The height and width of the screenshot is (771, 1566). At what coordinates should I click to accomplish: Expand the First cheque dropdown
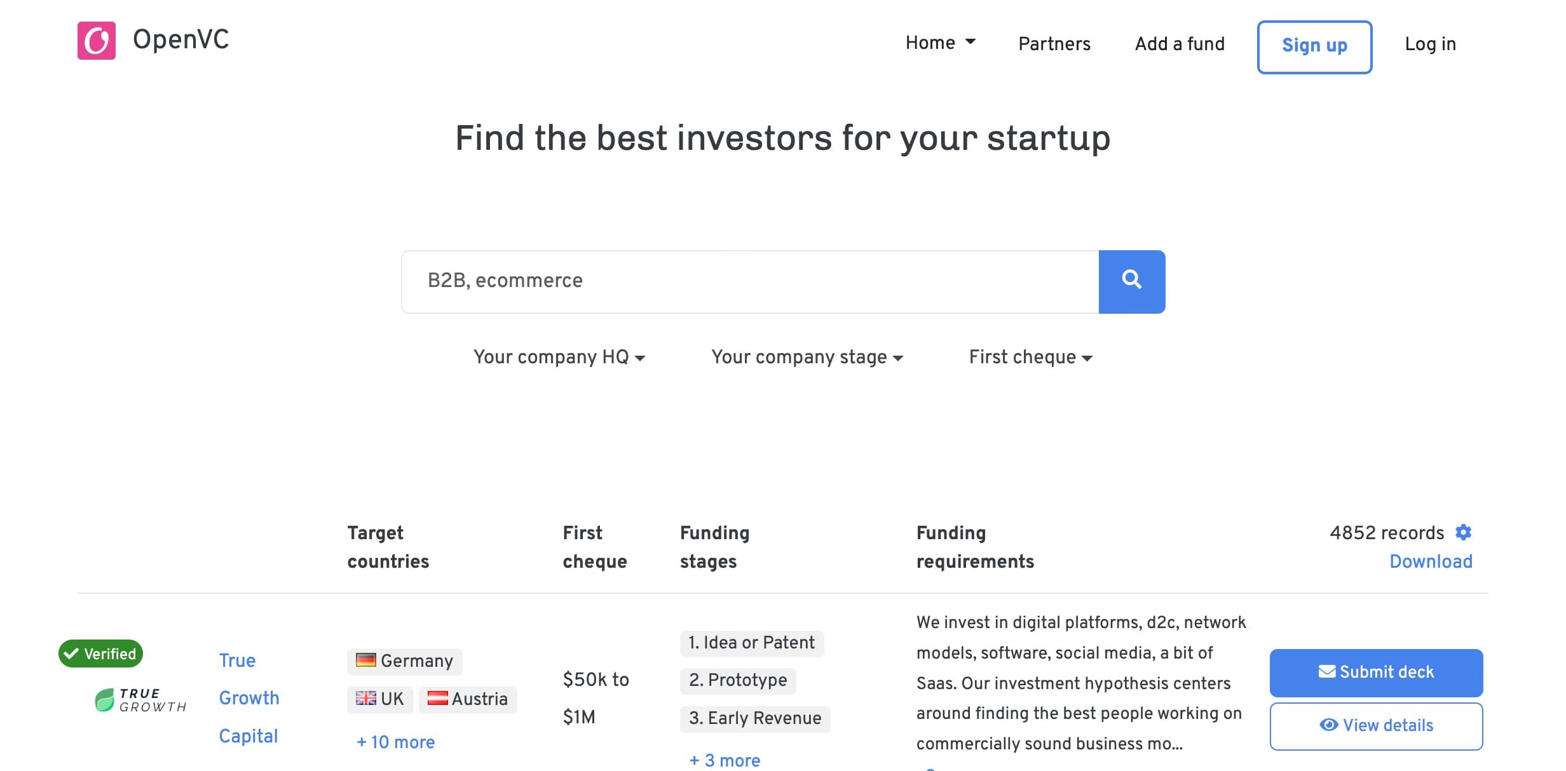pos(1032,357)
